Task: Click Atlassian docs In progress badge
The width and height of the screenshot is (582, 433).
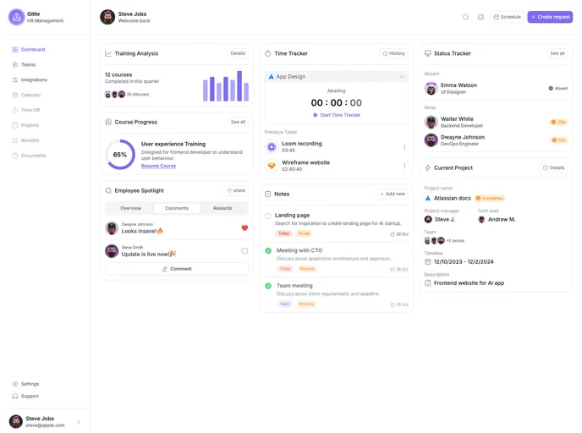Action: 490,199
